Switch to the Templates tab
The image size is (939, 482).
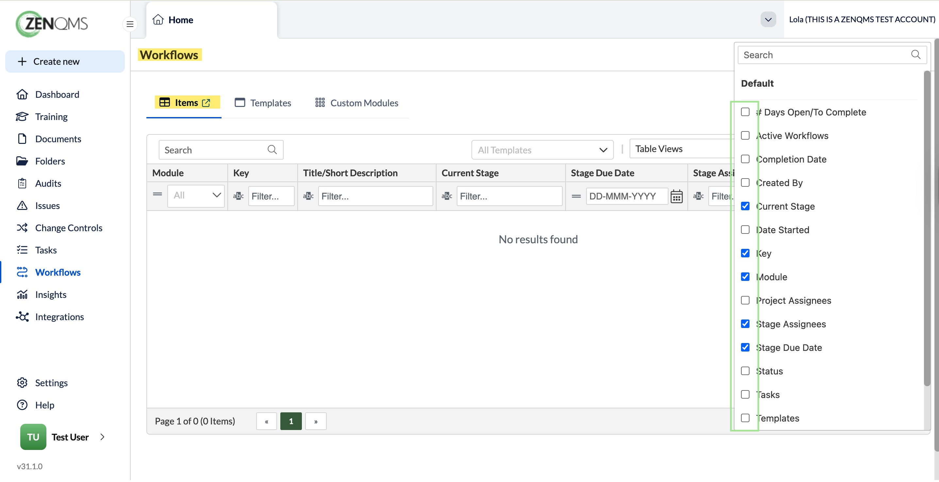(263, 103)
